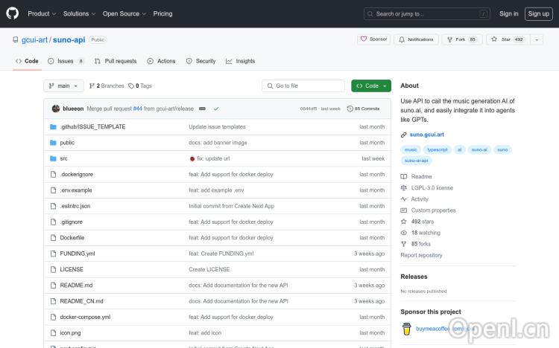Expand the Product menu
Screen dimensions: 559x348
coord(41,13)
